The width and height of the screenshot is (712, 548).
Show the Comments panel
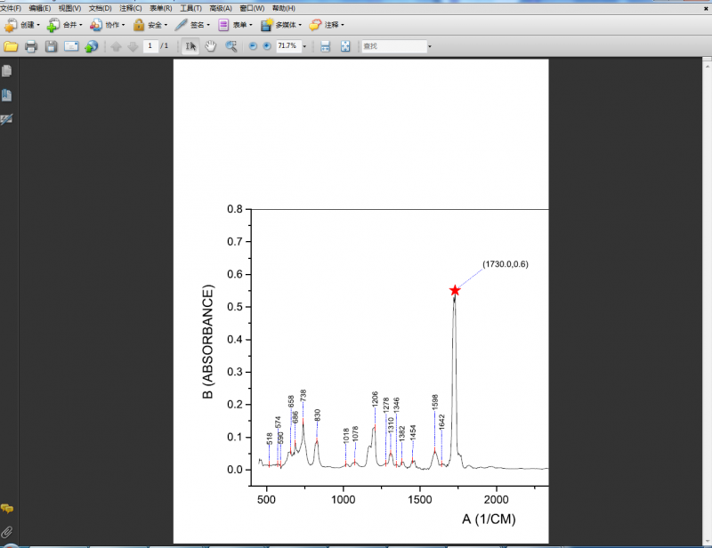pos(7,508)
